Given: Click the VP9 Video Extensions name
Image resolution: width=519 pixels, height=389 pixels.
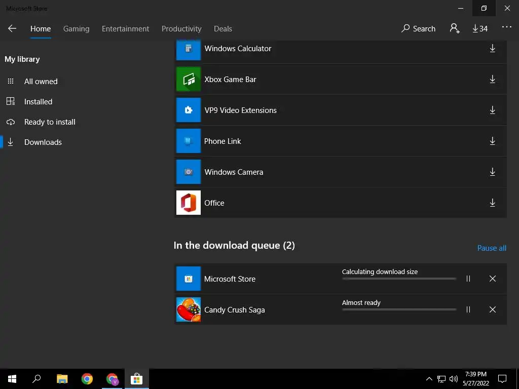Looking at the screenshot, I should 240,110.
